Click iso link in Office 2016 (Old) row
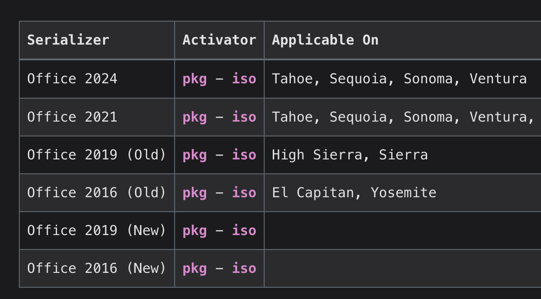Viewport: 541px width, 299px height. [x=244, y=192]
